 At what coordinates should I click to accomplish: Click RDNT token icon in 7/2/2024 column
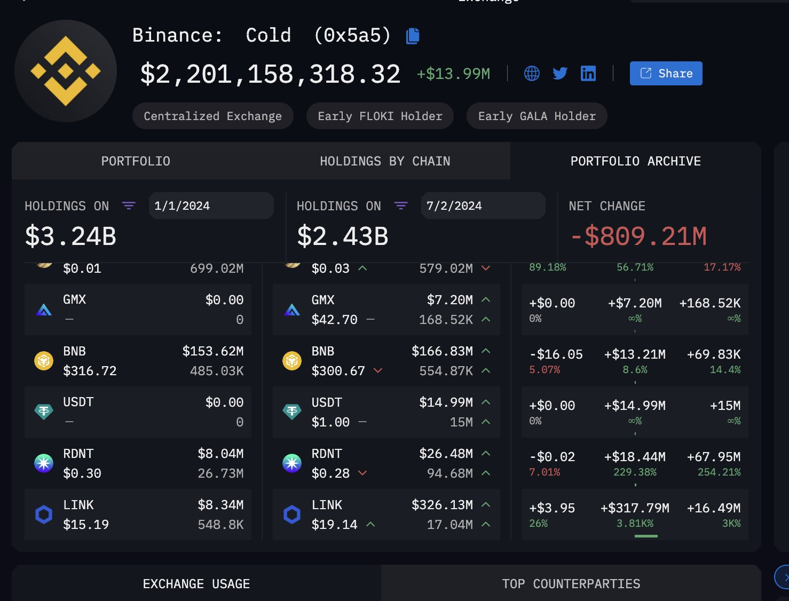click(292, 463)
